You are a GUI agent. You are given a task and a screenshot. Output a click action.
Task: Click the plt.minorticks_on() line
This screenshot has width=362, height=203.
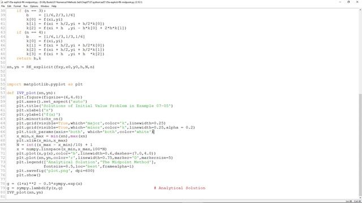click(40, 119)
